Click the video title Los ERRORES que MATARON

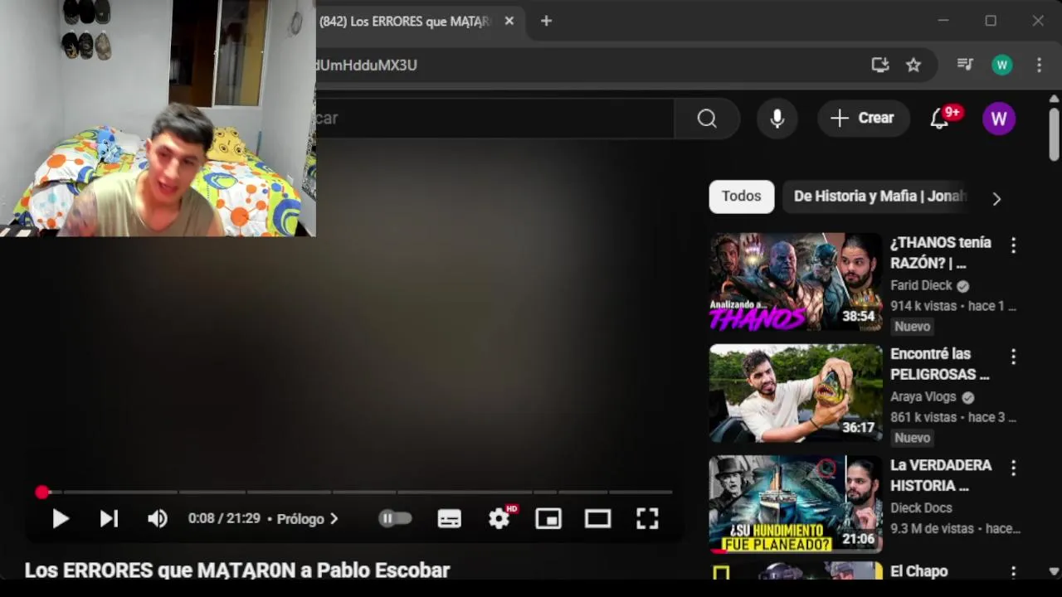(237, 570)
